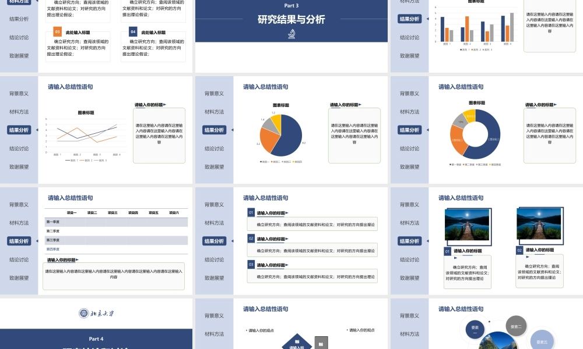This screenshot has width=583, height=349.
Task: Click 结果分析 tab in the two-photo slide
Action: click(409, 241)
